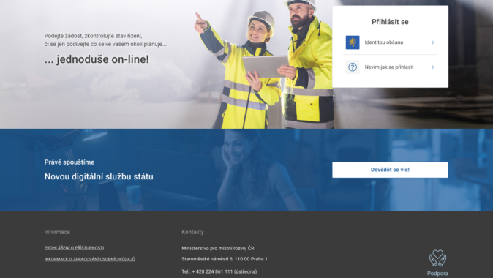Click the Informace footer heading
Image resolution: width=493 pixels, height=278 pixels.
[57, 232]
